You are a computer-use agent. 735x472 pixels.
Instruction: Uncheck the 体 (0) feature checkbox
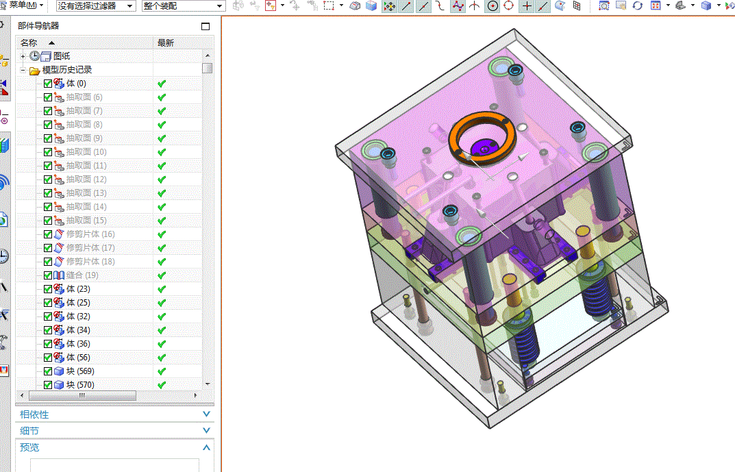[x=48, y=84]
